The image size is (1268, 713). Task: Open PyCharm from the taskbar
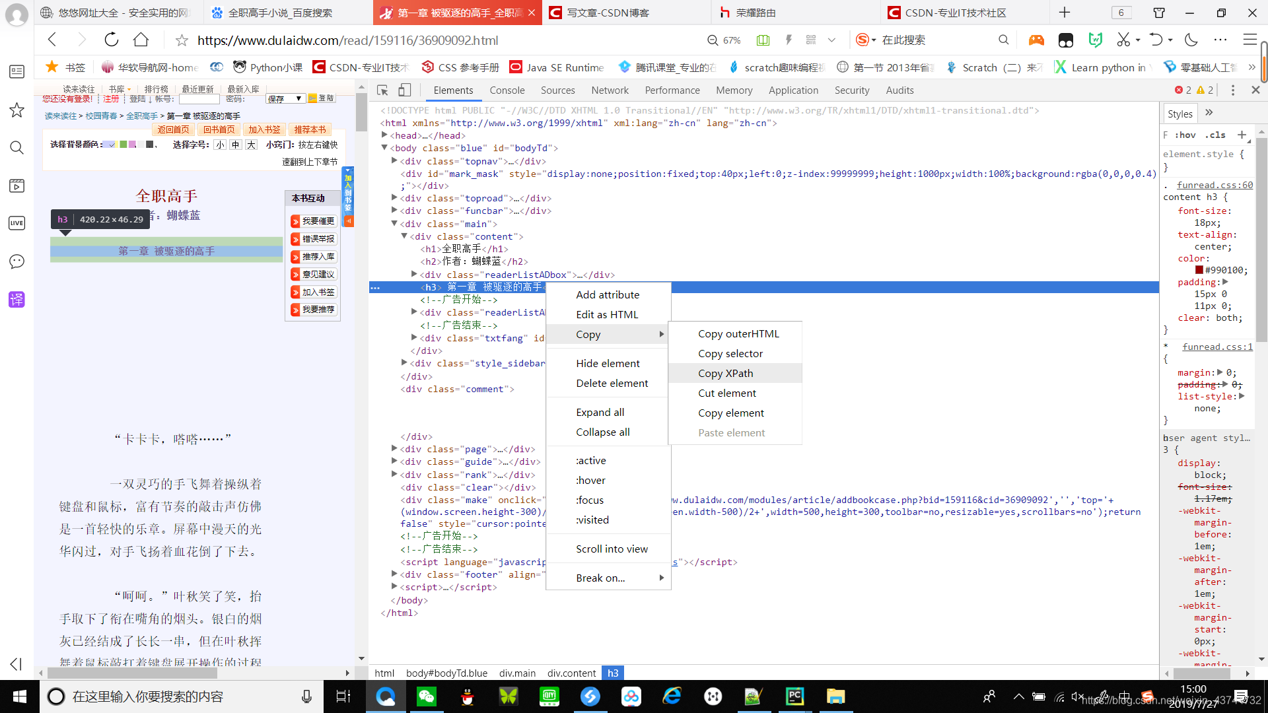[794, 696]
